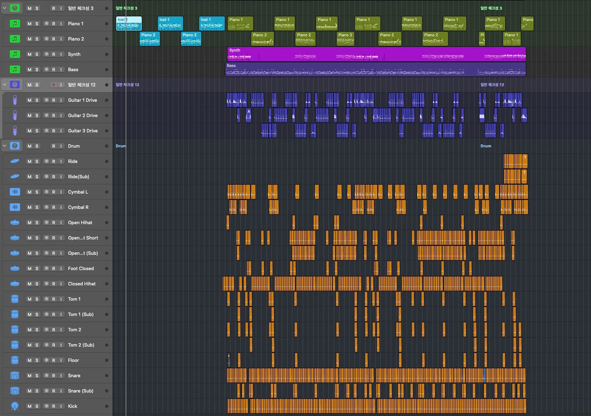
Task: Click the Piano 1 track instrument icon
Action: pyautogui.click(x=15, y=23)
